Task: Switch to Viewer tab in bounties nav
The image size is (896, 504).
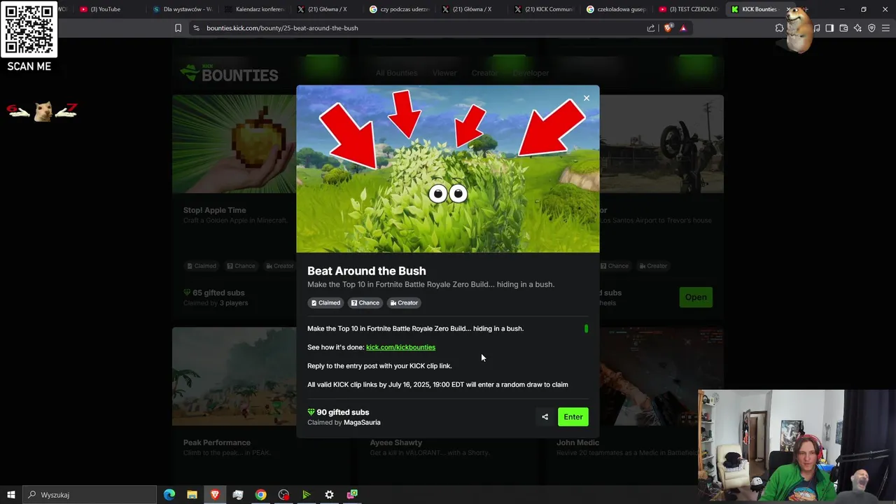Action: [x=444, y=73]
